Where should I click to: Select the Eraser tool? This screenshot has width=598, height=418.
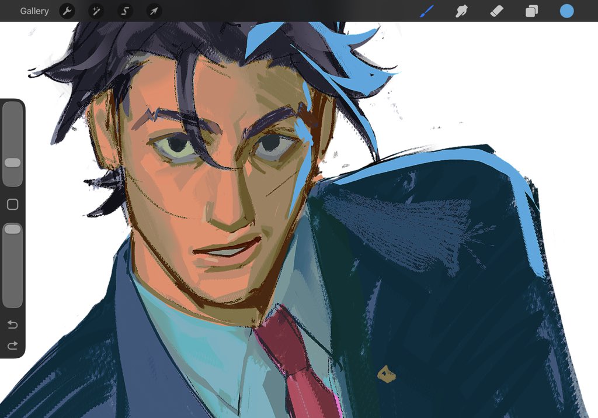pos(496,11)
